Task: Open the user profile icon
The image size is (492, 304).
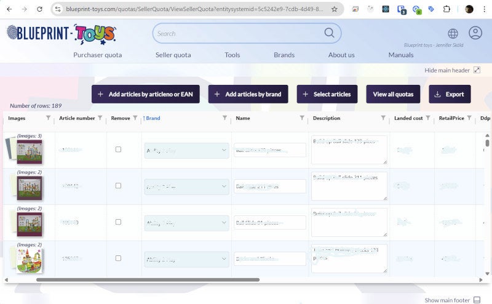Action: tap(475, 33)
